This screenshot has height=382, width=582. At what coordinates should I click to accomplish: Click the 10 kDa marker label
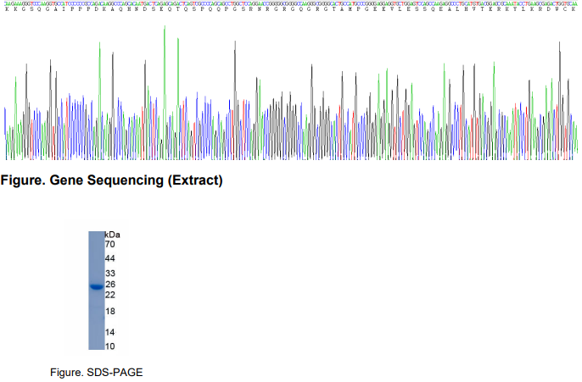tap(109, 346)
